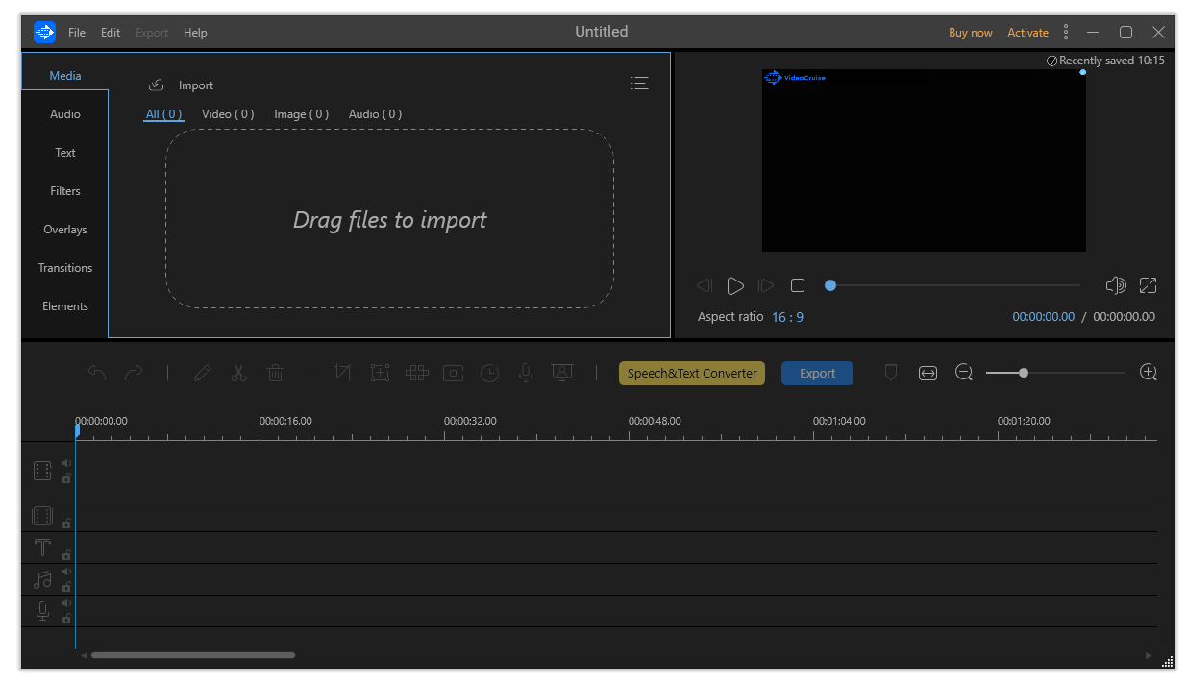Click the scissors split tool icon
1187x683 pixels.
(238, 374)
